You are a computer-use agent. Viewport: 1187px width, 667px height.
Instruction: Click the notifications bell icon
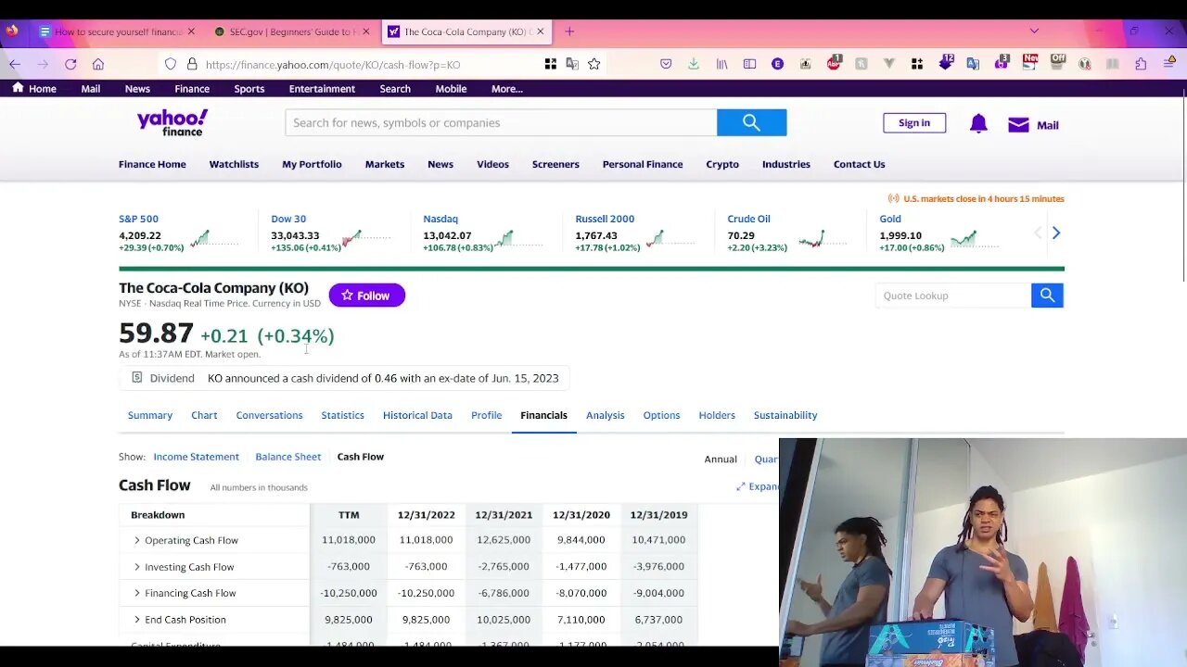[978, 123]
